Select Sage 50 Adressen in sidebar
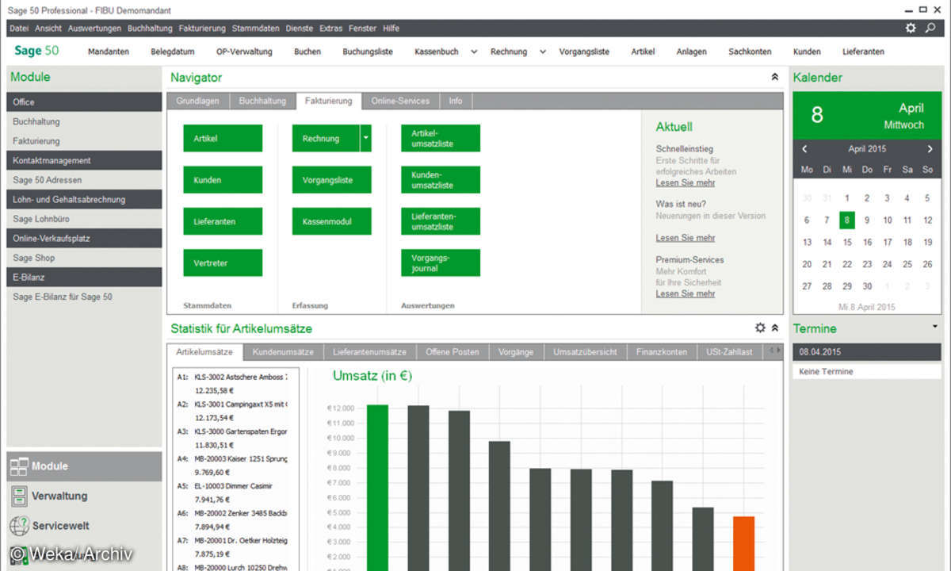Image resolution: width=951 pixels, height=571 pixels. [x=84, y=180]
